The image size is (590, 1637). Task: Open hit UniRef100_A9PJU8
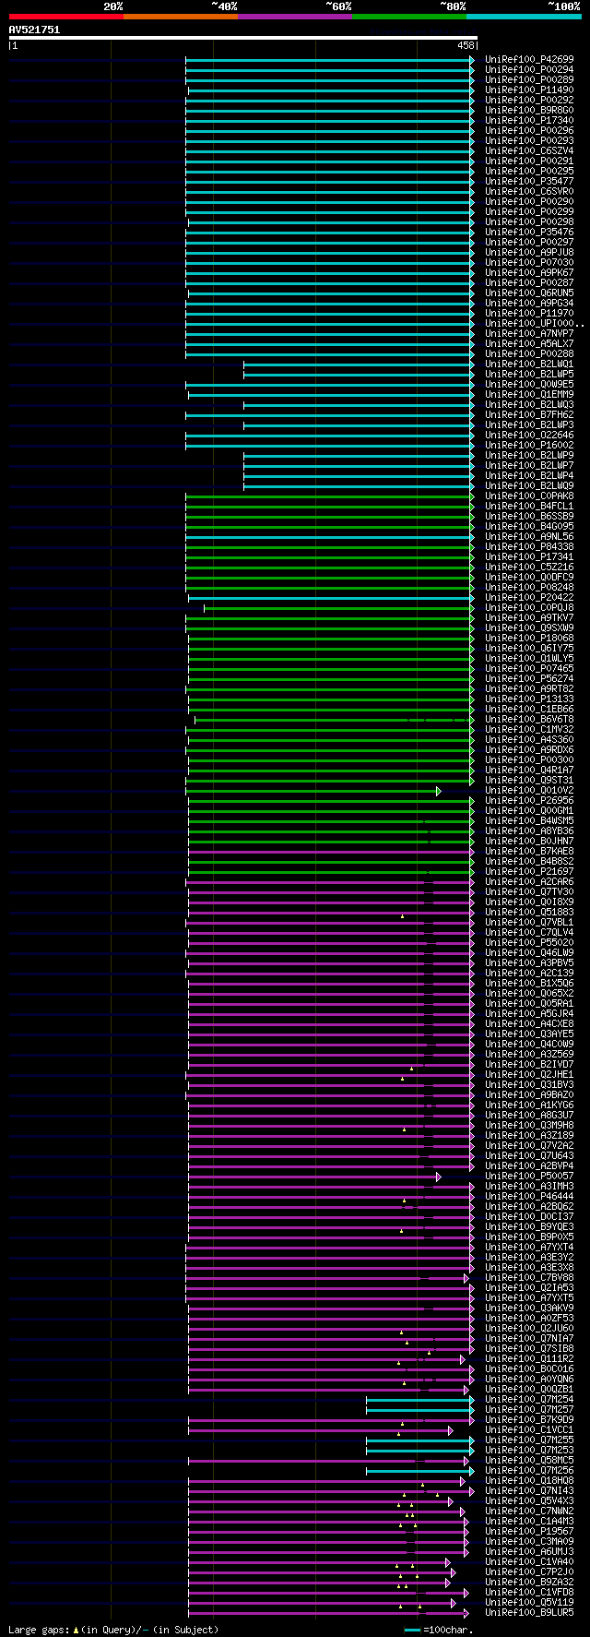[529, 253]
